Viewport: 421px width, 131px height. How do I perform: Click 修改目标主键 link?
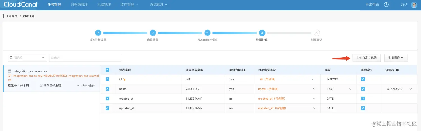pos(51,85)
